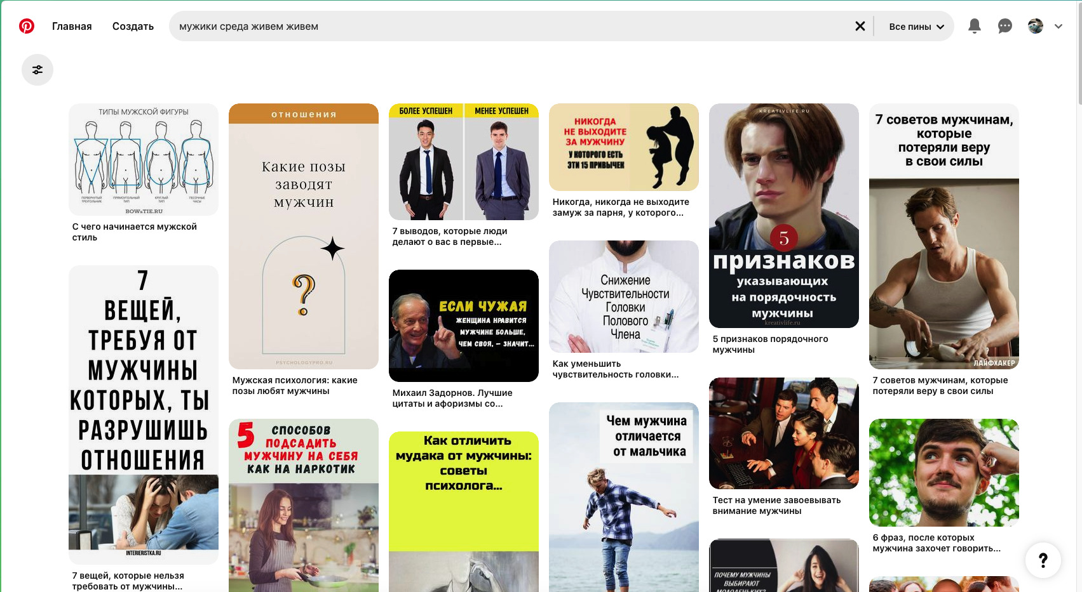Open the help question mark button
Image resolution: width=1082 pixels, height=592 pixels.
[1043, 560]
